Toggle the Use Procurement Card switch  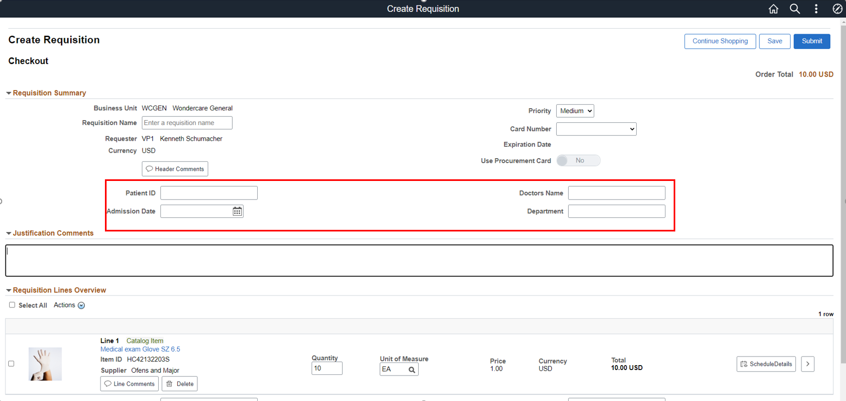(x=578, y=161)
